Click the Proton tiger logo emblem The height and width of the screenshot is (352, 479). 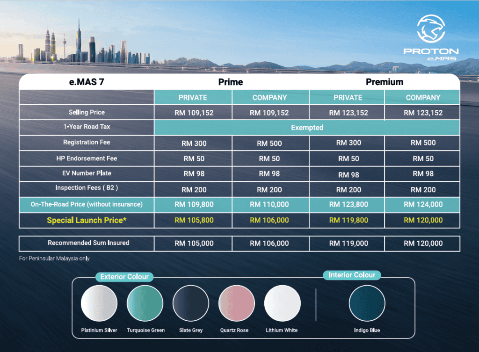[x=431, y=30]
